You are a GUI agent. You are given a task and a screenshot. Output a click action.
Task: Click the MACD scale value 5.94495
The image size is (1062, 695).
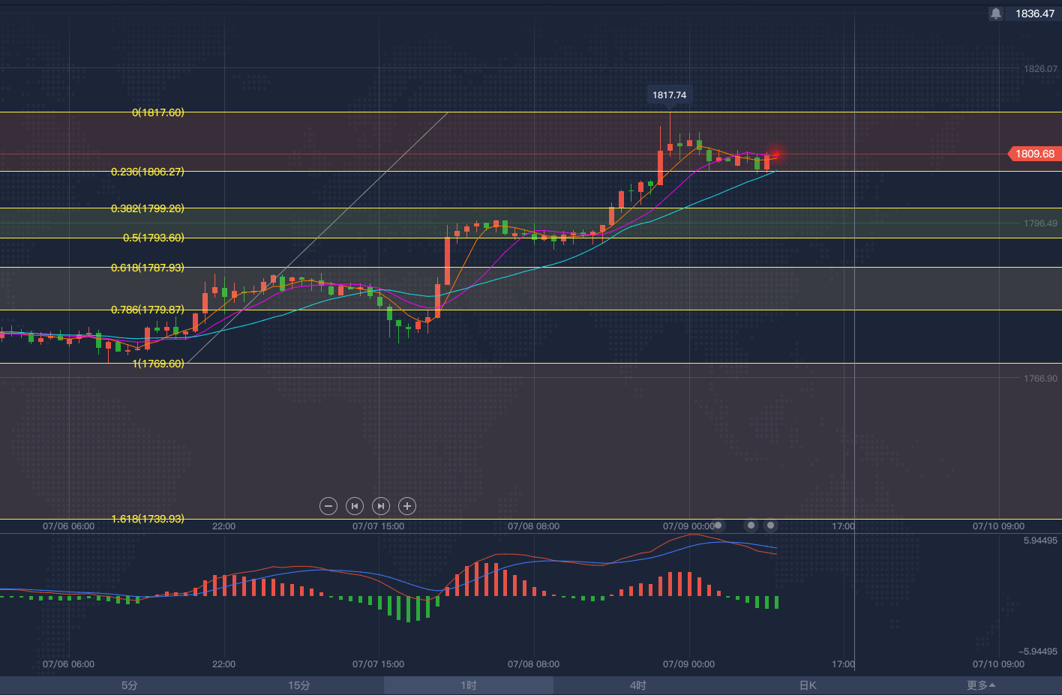pos(1040,541)
